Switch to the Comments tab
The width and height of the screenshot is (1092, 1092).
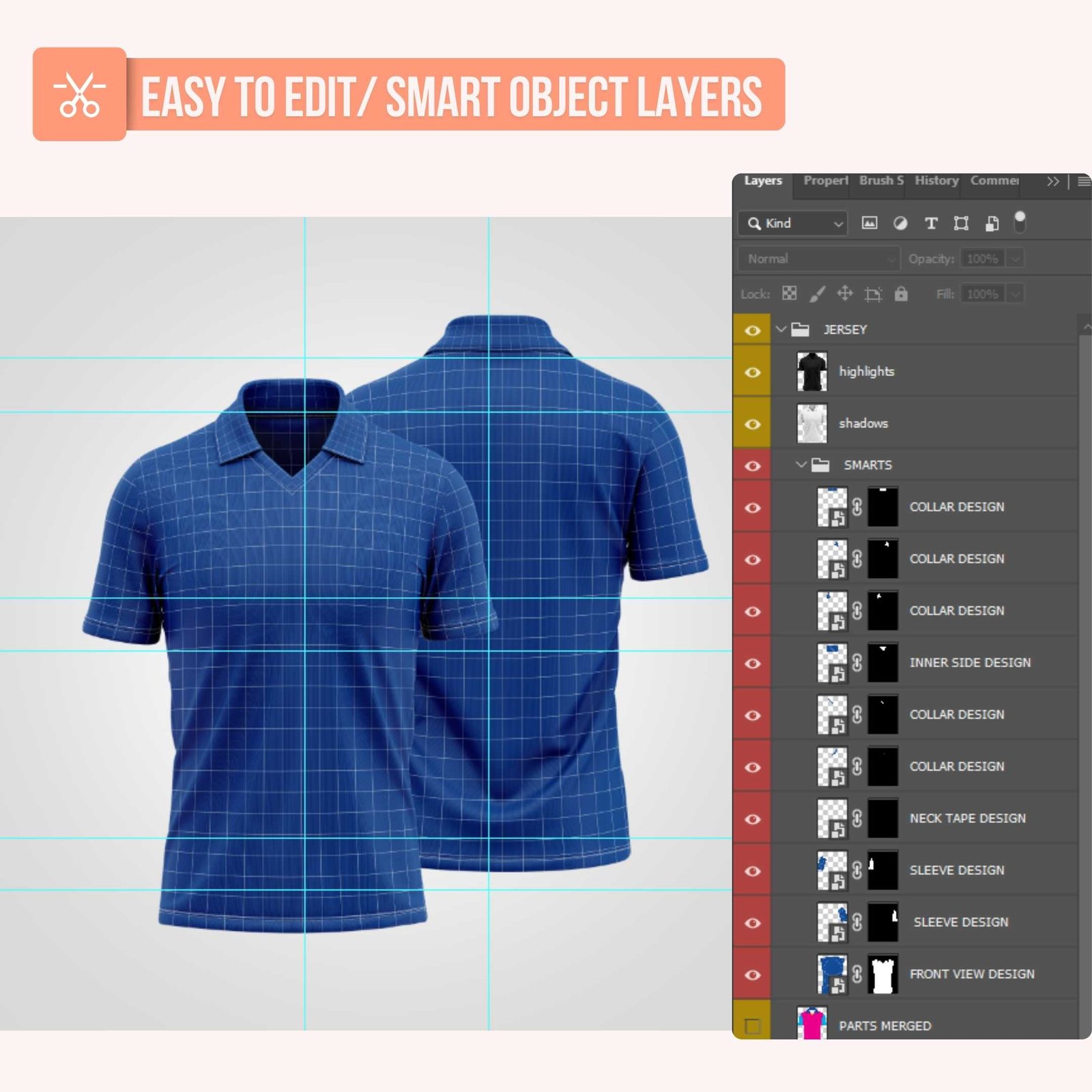point(994,181)
